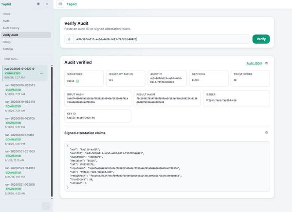
Task: Click the Audit ID card value
Action: 166,80
